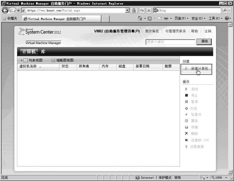
Task: Click the Internet zone globe icon in status bar
Action: coord(138,177)
